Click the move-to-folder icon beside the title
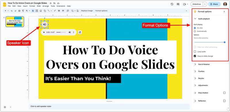The width and height of the screenshot is (230, 112). (x=54, y=3)
